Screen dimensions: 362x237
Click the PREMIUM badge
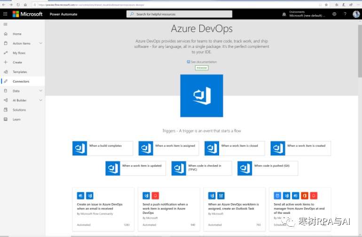(x=202, y=68)
